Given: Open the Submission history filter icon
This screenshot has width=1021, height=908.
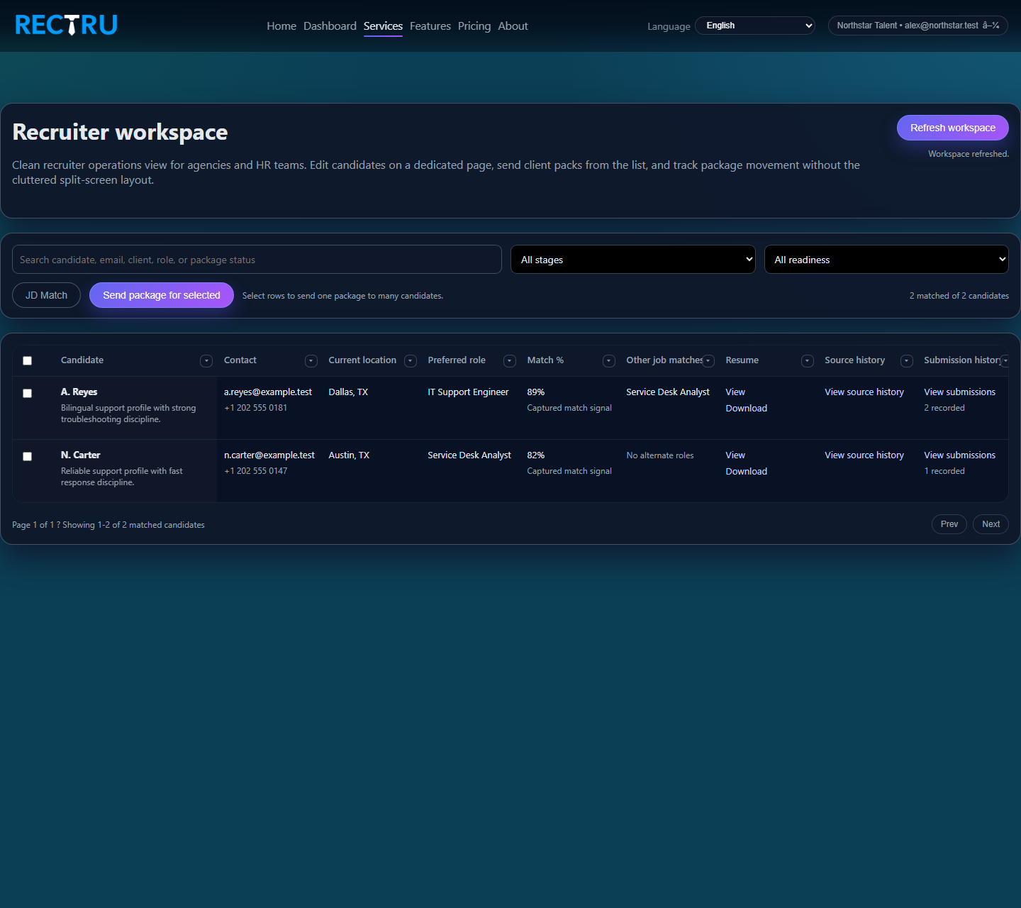Looking at the screenshot, I should [1005, 360].
